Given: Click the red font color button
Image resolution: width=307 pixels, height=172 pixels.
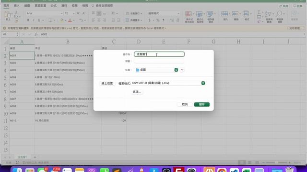Looking at the screenshot, I should (x=70, y=20).
